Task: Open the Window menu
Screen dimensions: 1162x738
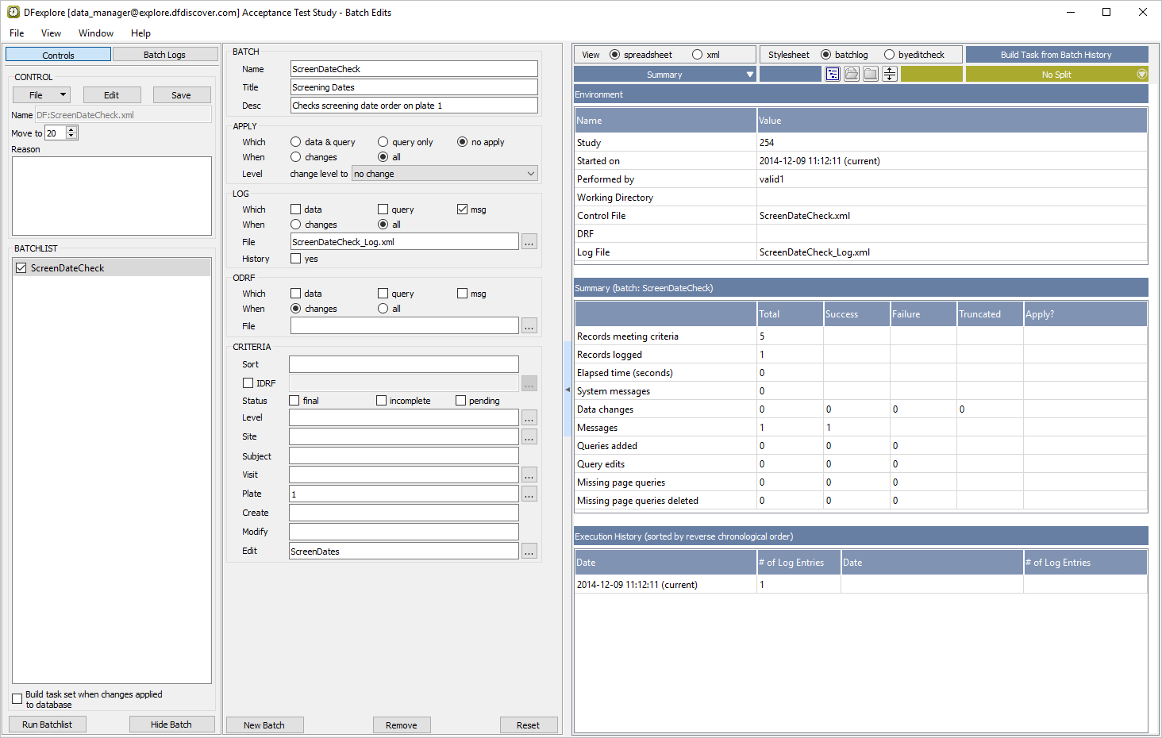Action: (x=96, y=33)
